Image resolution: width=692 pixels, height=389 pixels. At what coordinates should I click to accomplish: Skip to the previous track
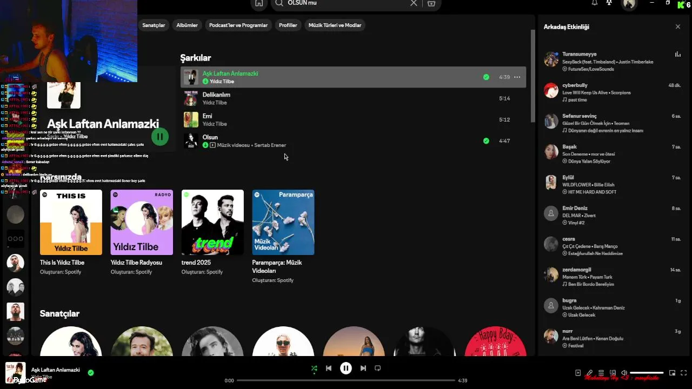(329, 368)
